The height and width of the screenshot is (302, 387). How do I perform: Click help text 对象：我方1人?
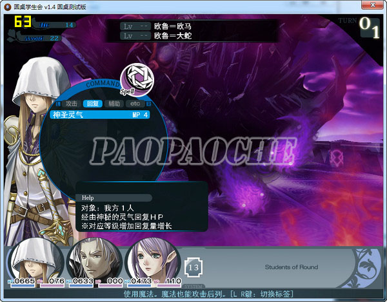pos(108,208)
